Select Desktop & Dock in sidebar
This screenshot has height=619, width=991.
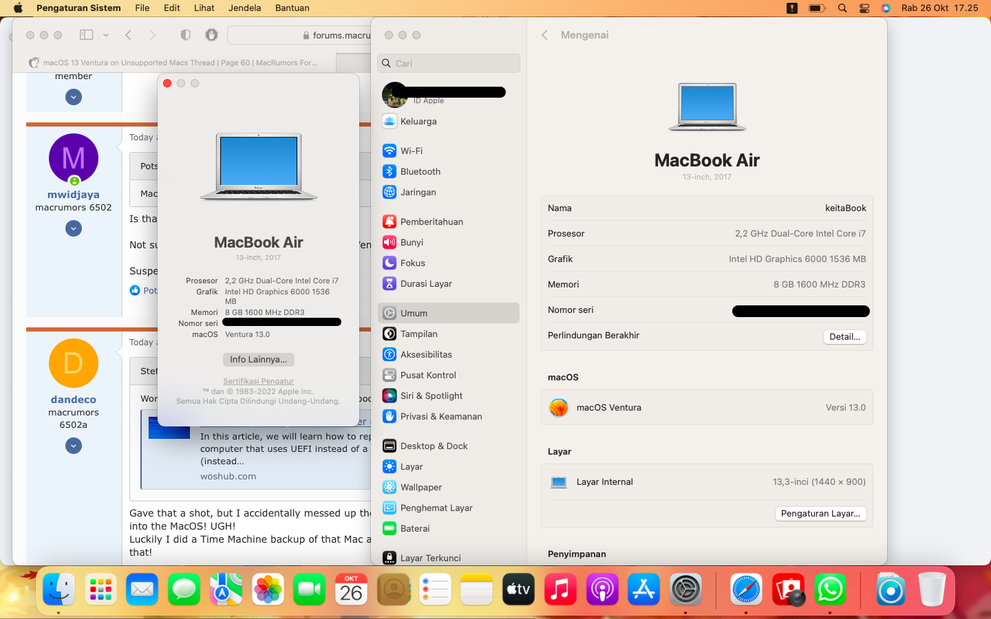[x=448, y=446]
